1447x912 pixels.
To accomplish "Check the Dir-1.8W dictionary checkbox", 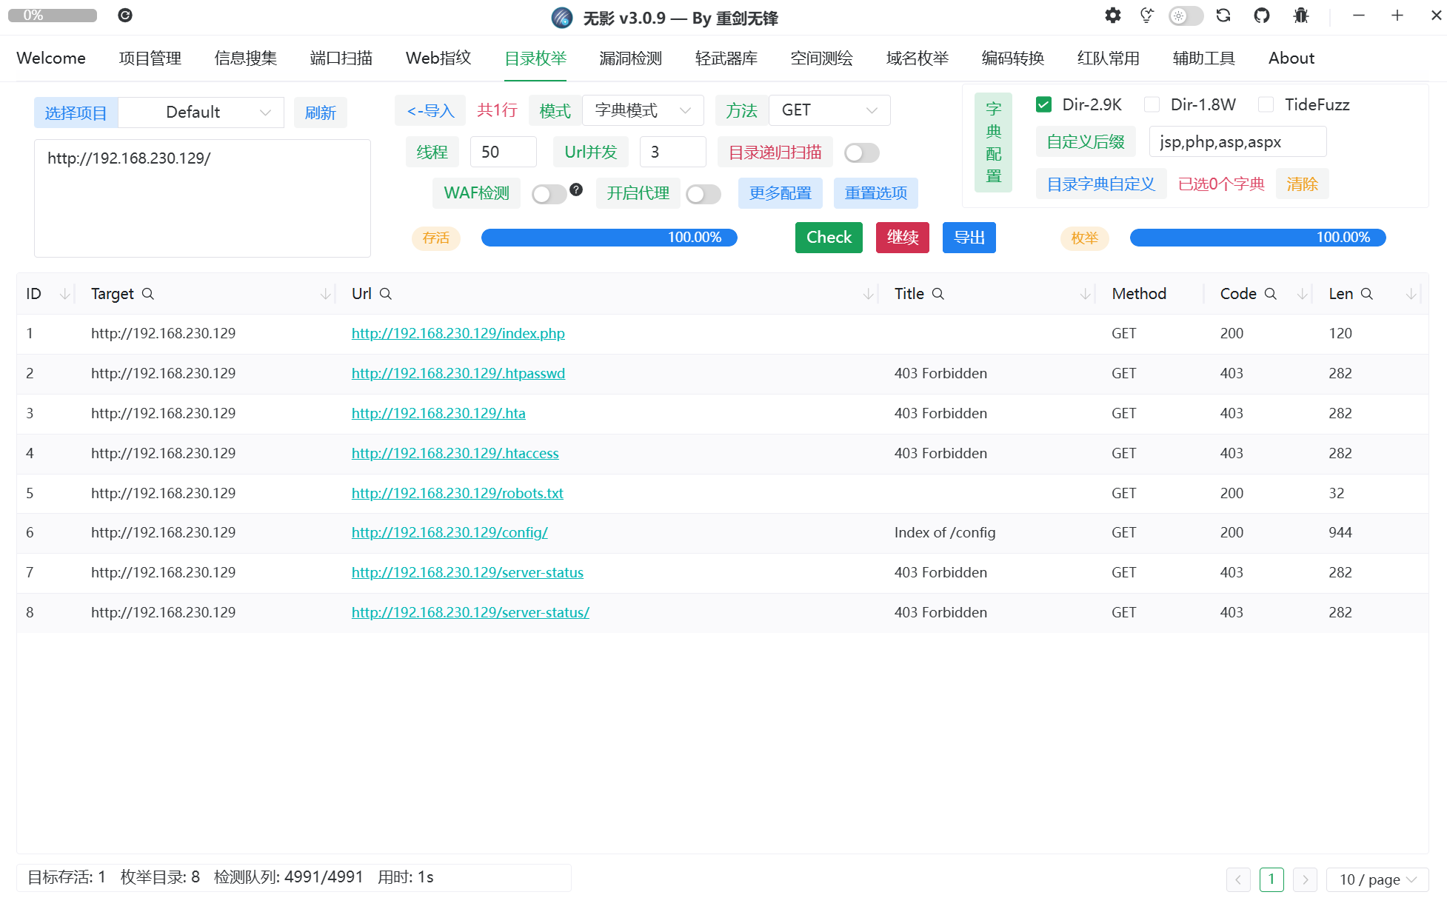I will [1152, 104].
